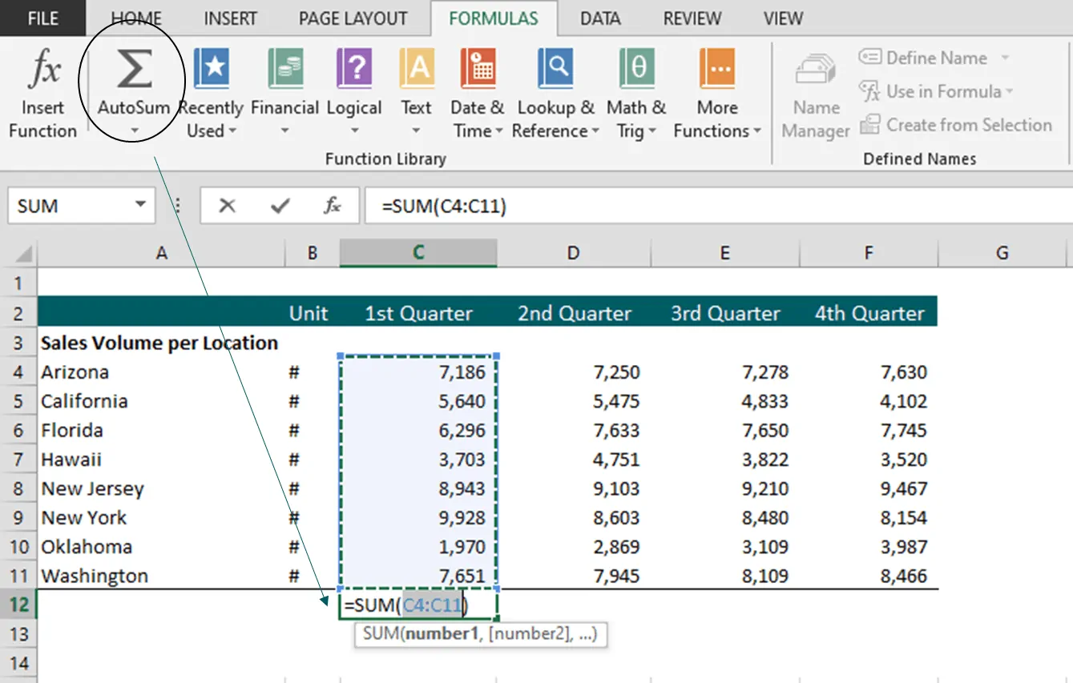
Task: Select the California cell
Action: pyautogui.click(x=160, y=401)
